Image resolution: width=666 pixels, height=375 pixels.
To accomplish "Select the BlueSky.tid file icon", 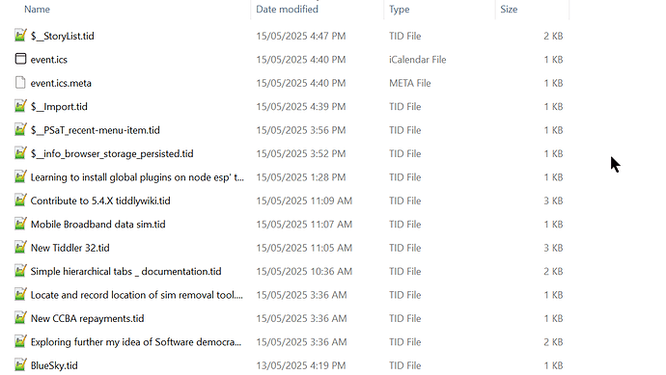I will point(20,364).
